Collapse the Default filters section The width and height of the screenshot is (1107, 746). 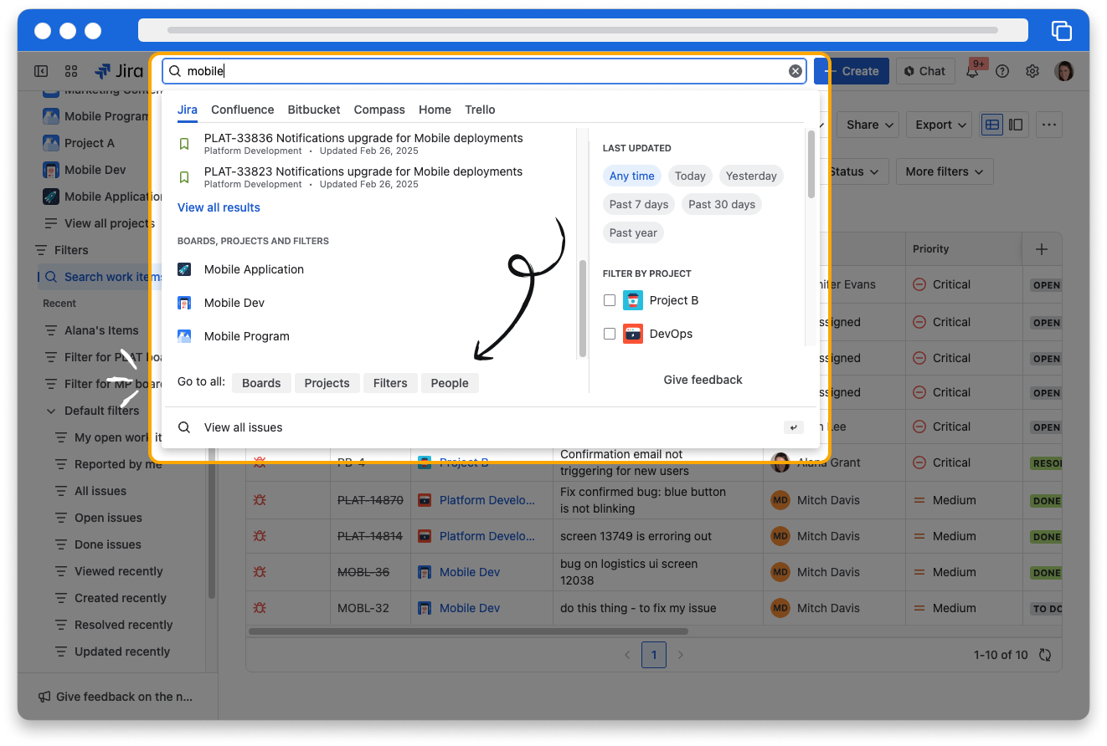point(51,411)
